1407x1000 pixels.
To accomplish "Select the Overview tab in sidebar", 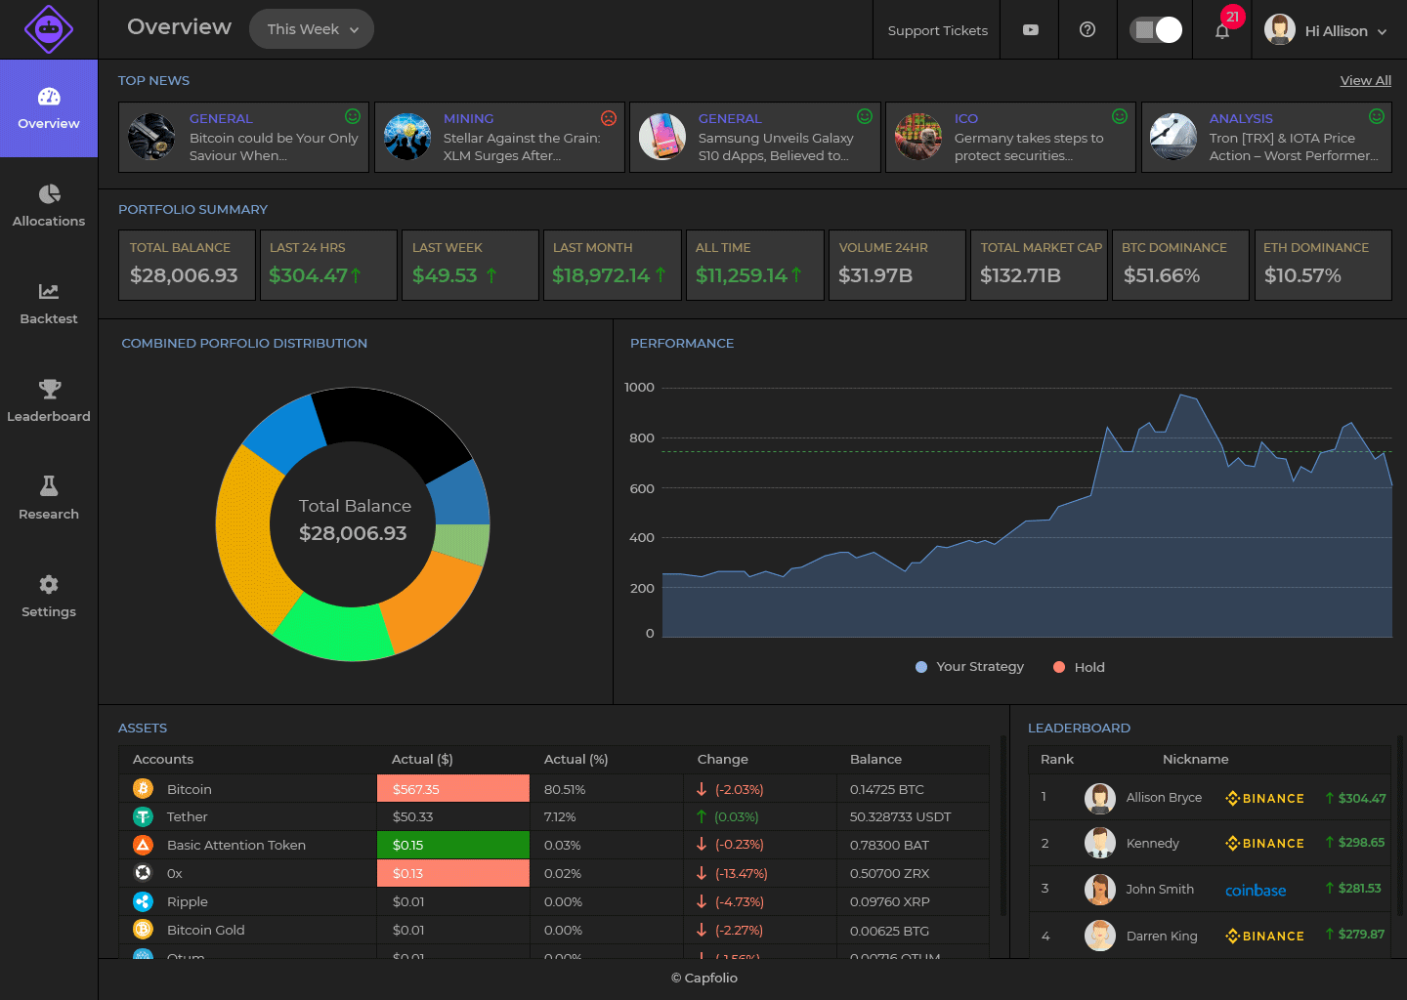I will tap(49, 108).
